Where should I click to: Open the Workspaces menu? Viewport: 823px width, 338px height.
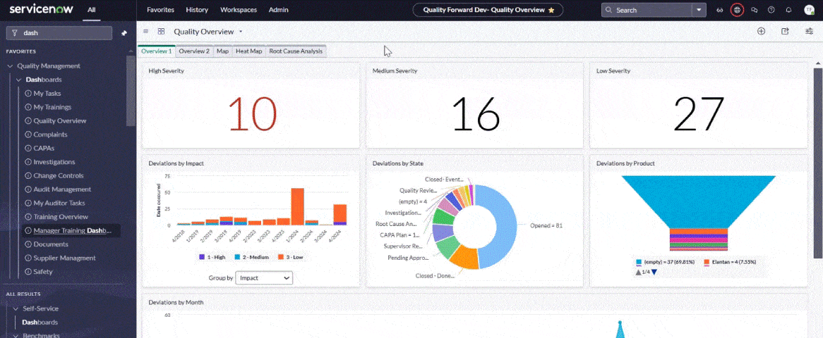tap(238, 10)
